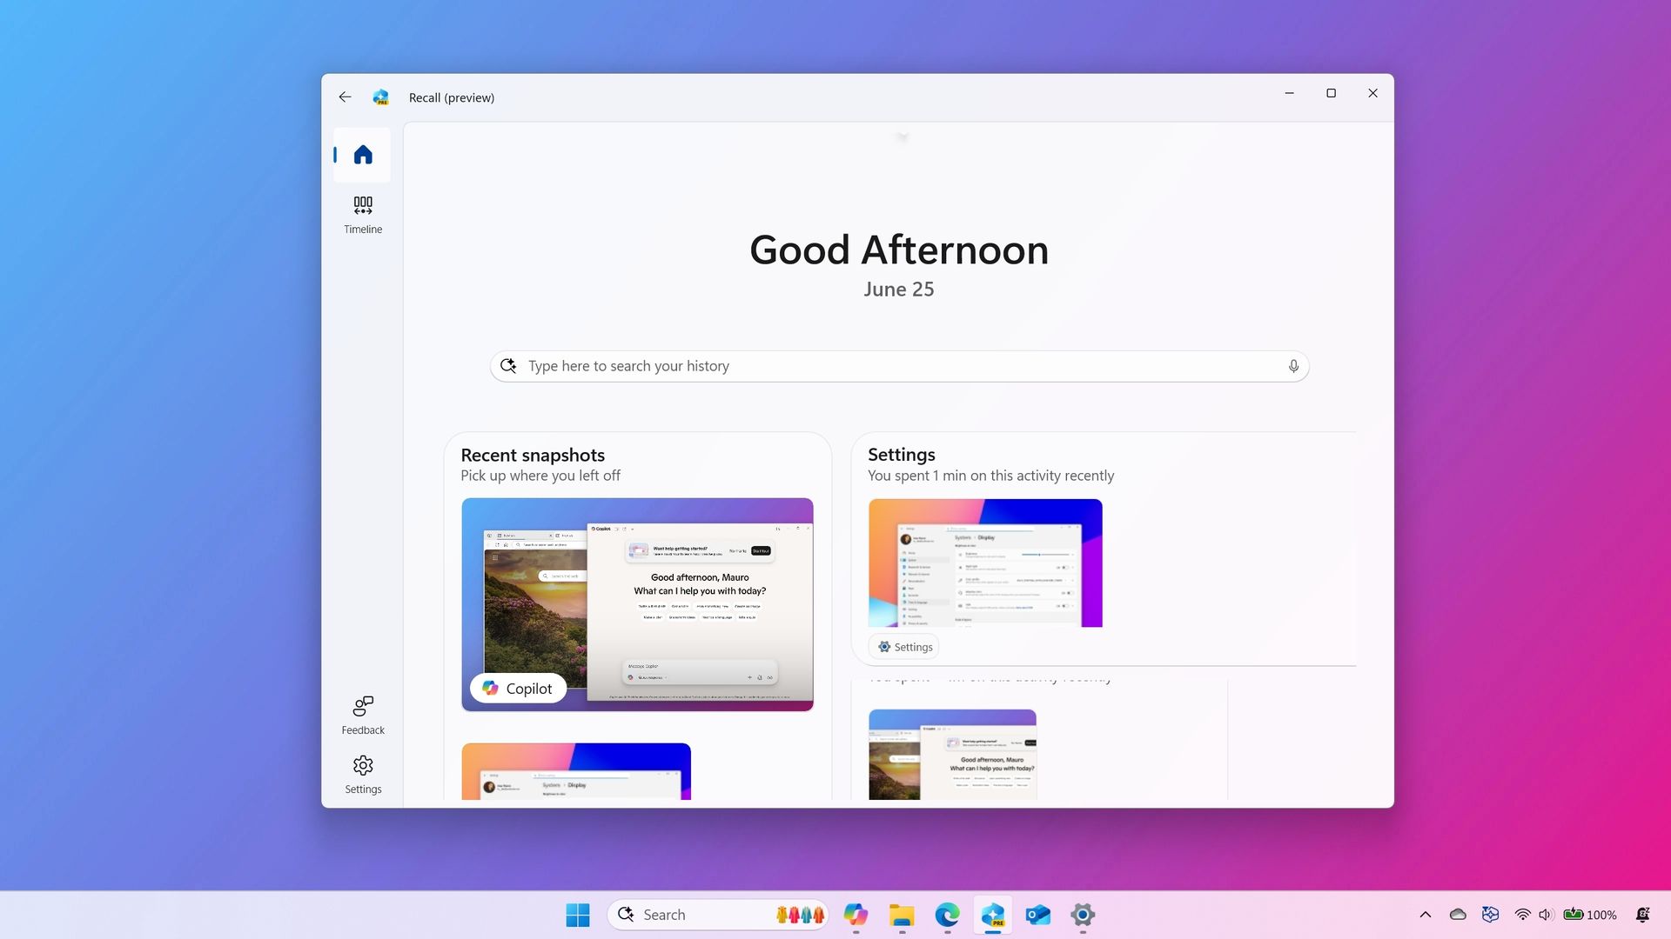Launch Microsoft Edge from the taskbar
The image size is (1671, 939).
click(x=947, y=915)
